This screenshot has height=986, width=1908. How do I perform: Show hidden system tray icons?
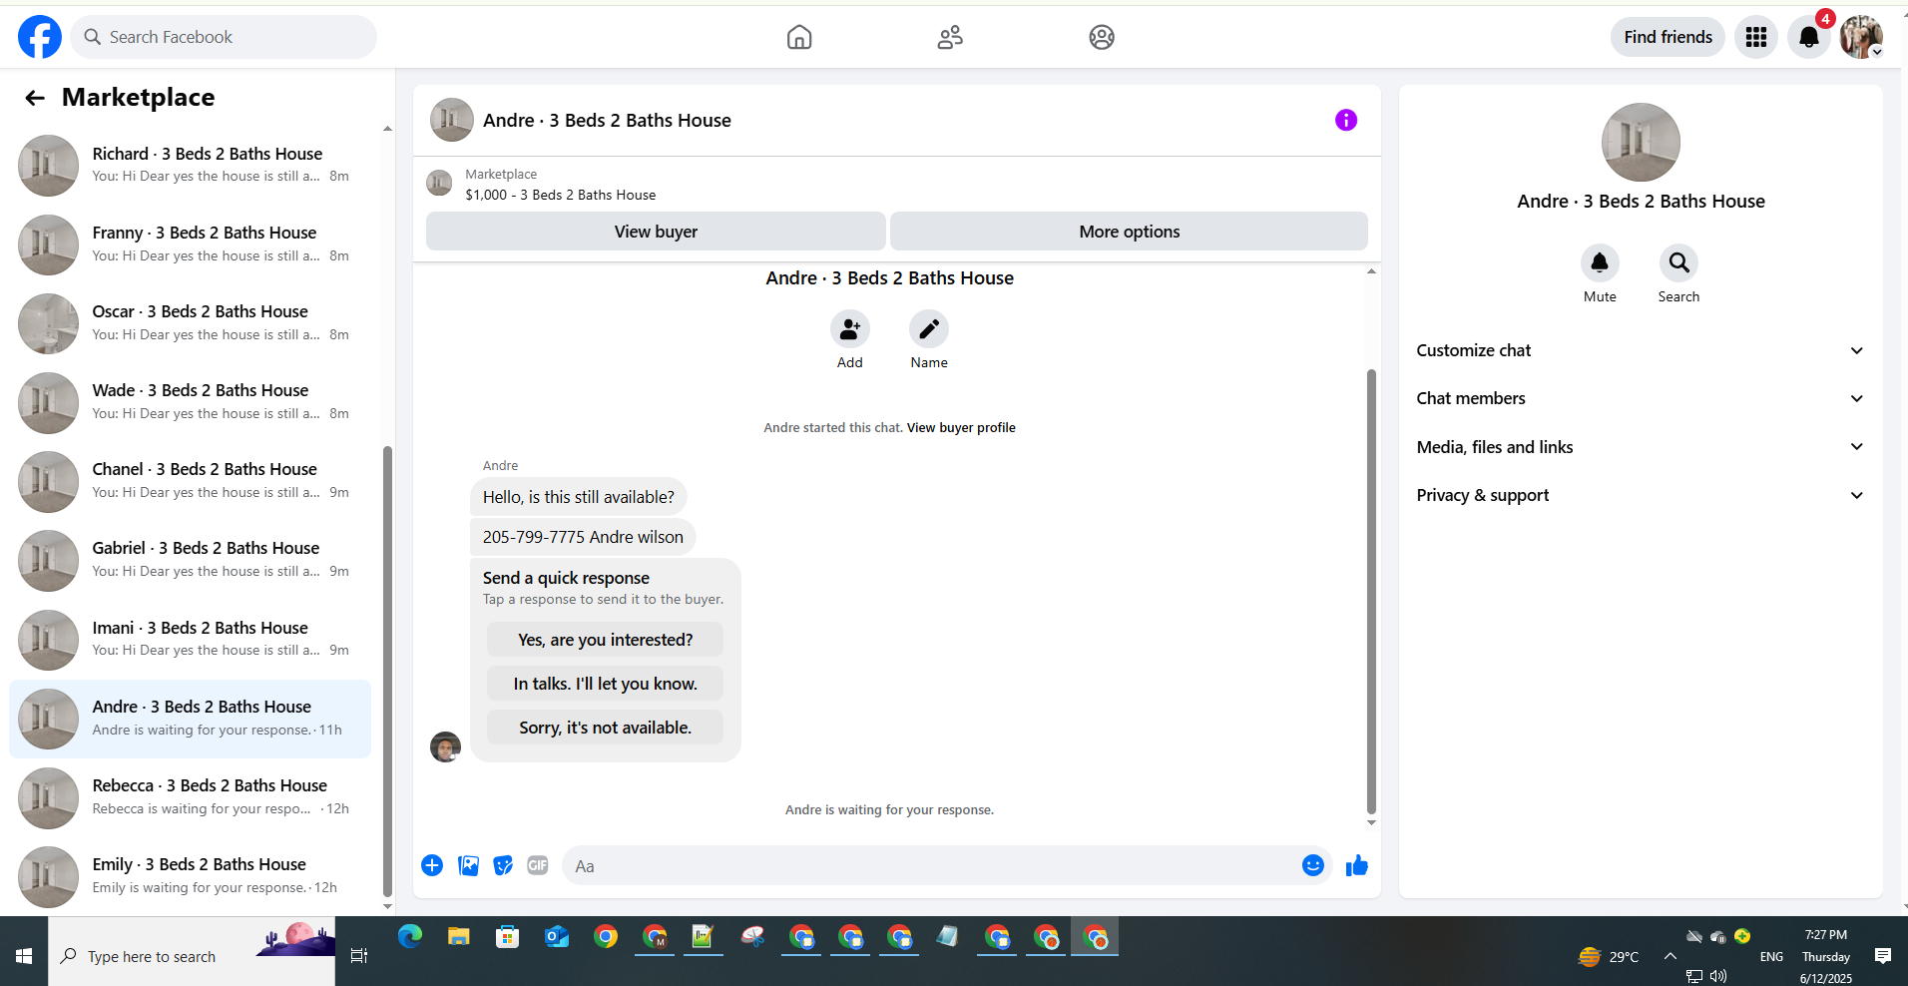coord(1669,956)
